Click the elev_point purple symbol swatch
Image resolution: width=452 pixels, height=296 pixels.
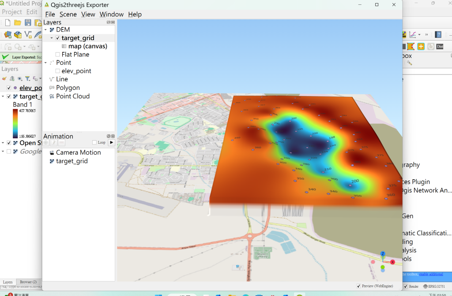[x=15, y=88]
